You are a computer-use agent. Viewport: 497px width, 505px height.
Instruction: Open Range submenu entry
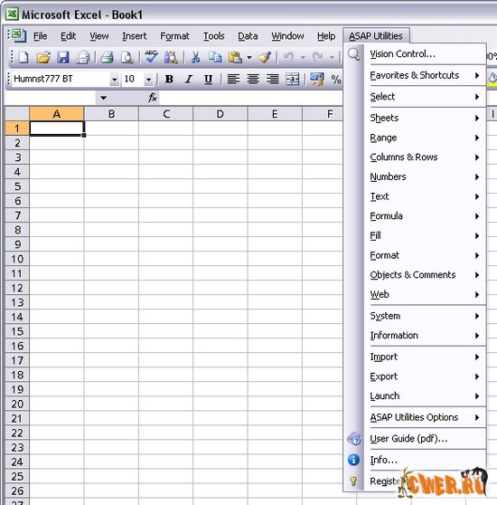(425, 138)
